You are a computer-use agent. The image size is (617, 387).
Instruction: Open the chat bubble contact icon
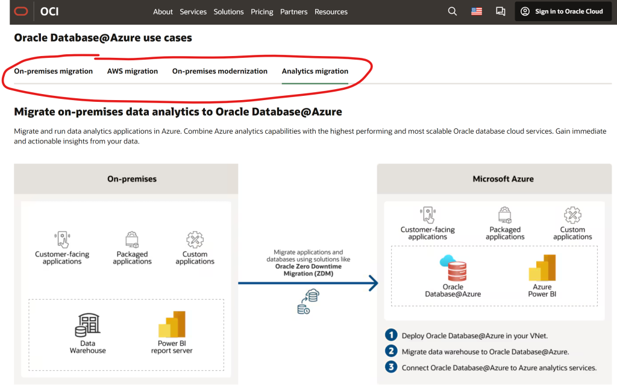point(500,11)
